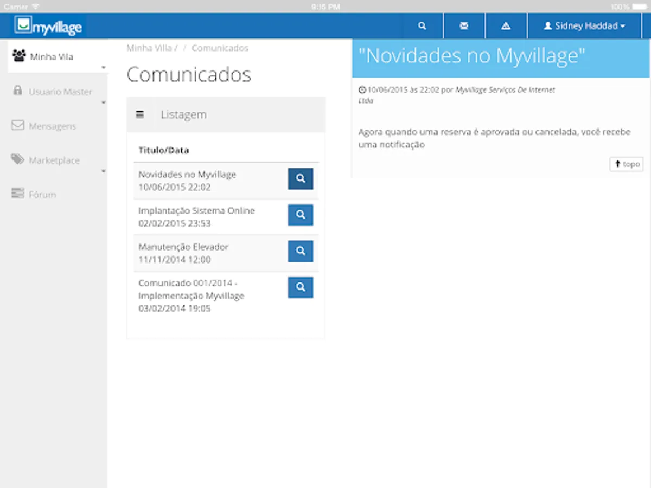Open the warning alerts triangle icon
651x488 pixels.
coord(506,26)
